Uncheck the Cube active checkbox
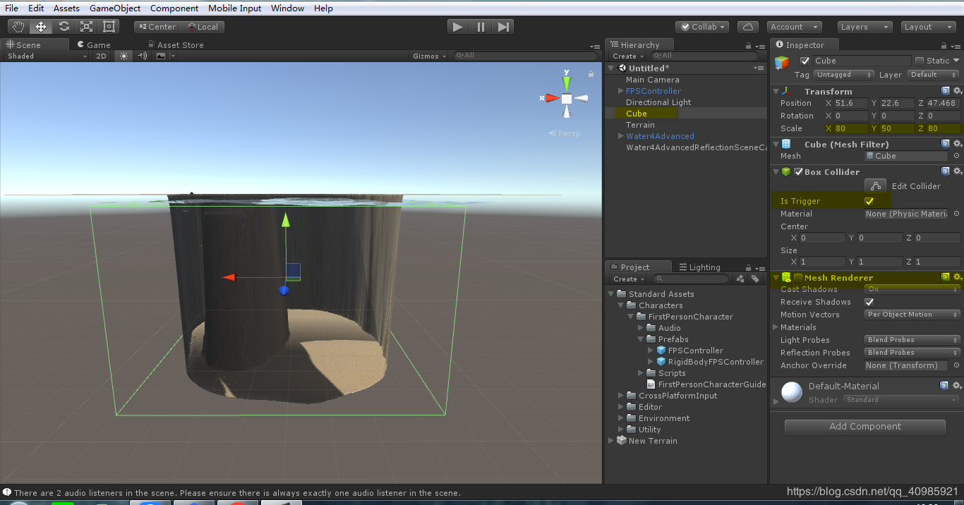Image resolution: width=964 pixels, height=505 pixels. (x=803, y=61)
